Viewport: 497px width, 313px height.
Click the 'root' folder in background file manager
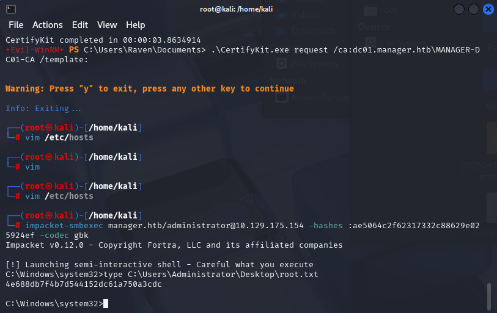[388, 10]
